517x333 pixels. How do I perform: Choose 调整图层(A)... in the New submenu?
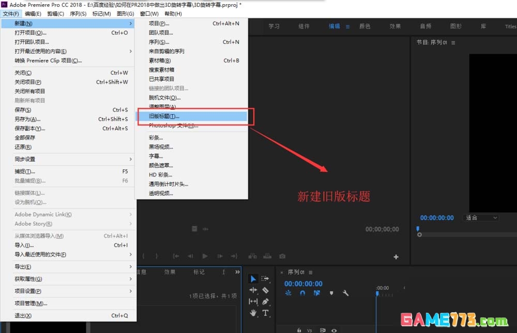coord(192,106)
